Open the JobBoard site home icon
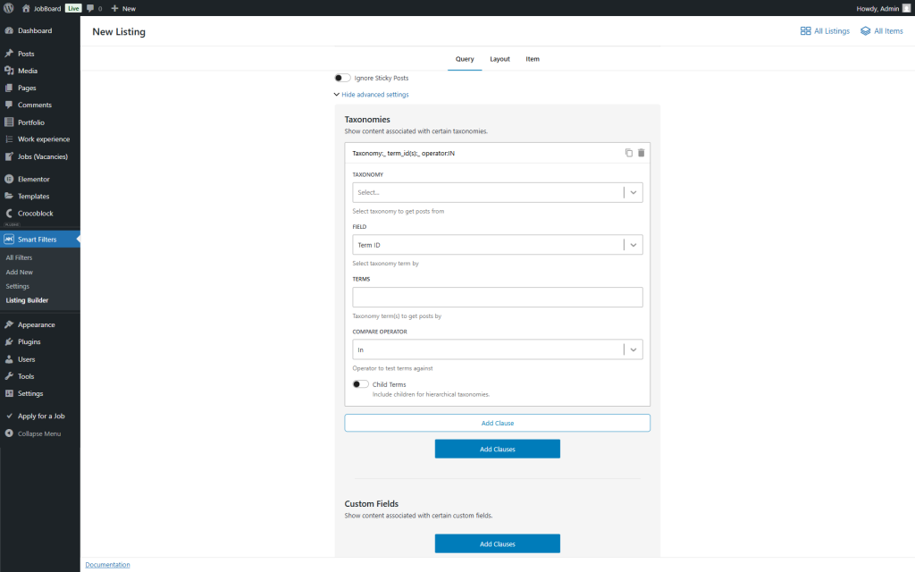This screenshot has height=572, width=915. [26, 8]
